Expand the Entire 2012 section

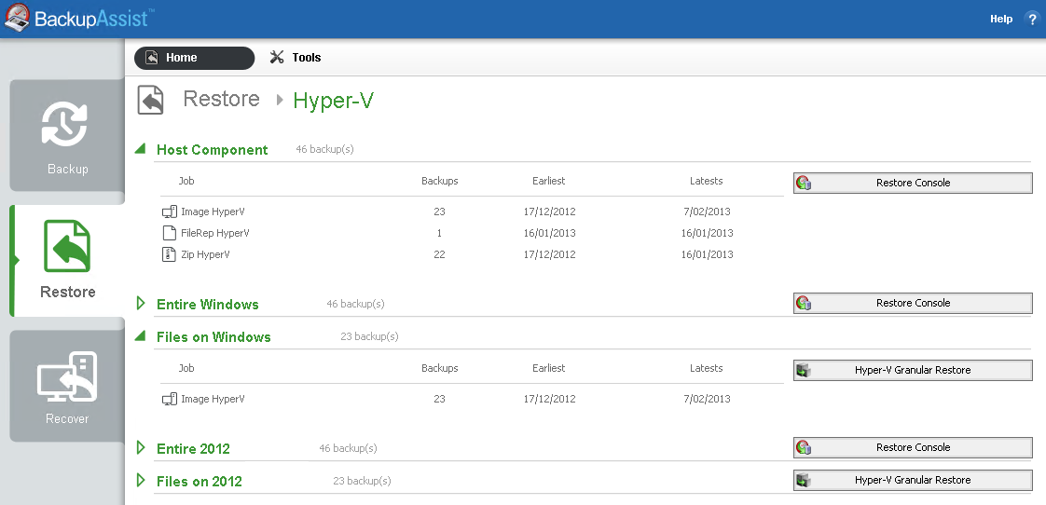point(140,447)
